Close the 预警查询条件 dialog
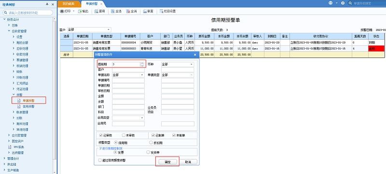Viewport: 386px width, 174px height. 195,55
